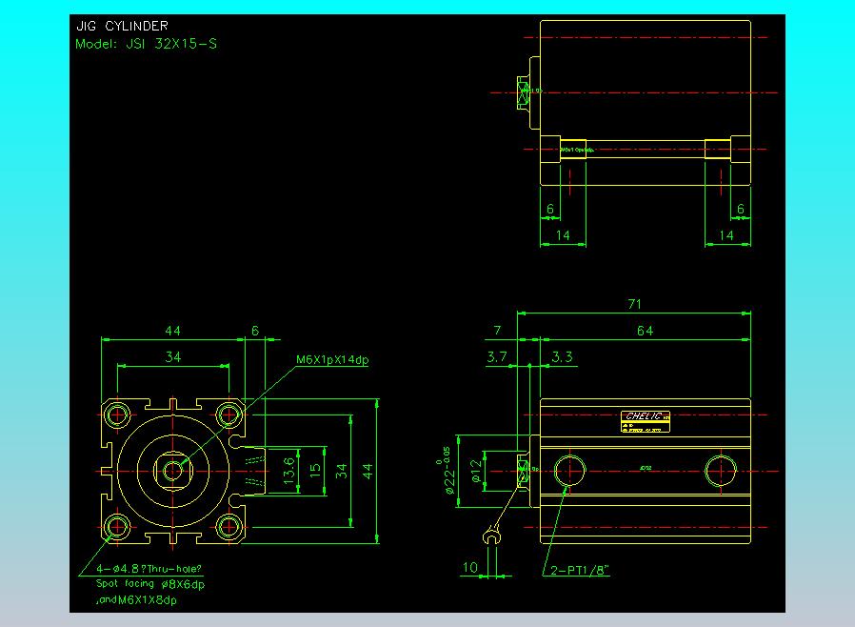Select the right port circle in side view
The height and width of the screenshot is (627, 855).
pos(720,470)
